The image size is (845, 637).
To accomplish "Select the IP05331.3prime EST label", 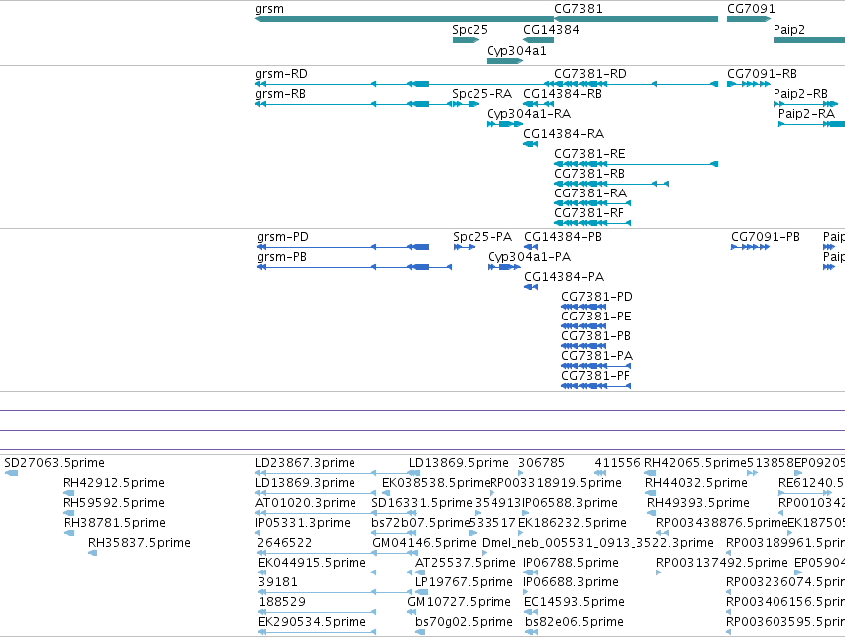I will point(303,523).
